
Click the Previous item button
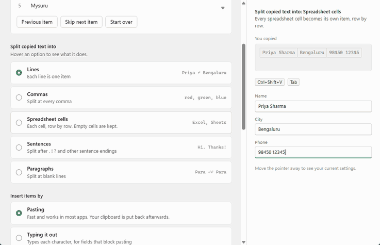[x=37, y=22]
